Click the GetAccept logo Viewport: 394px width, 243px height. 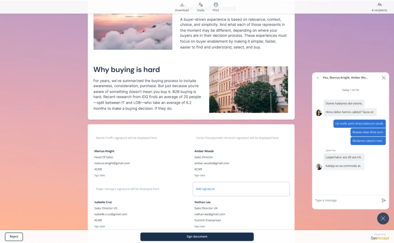click(379, 238)
